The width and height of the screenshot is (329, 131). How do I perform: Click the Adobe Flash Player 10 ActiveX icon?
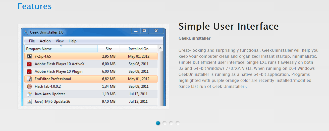[29, 64]
